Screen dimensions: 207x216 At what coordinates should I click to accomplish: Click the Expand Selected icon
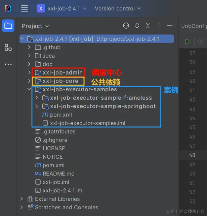pyautogui.click(x=137, y=26)
